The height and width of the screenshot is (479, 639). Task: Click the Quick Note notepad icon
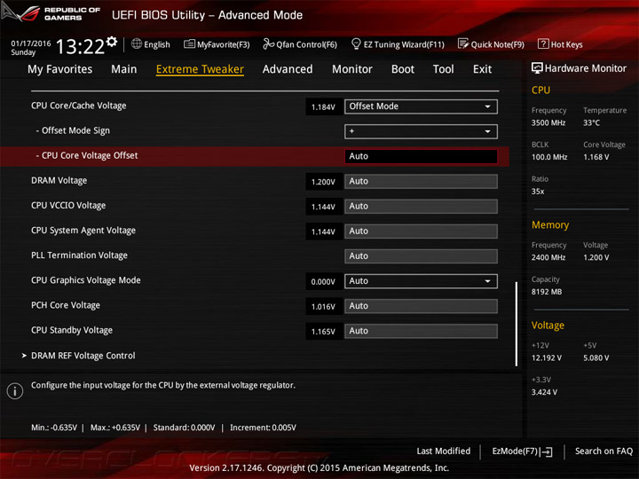coord(463,43)
